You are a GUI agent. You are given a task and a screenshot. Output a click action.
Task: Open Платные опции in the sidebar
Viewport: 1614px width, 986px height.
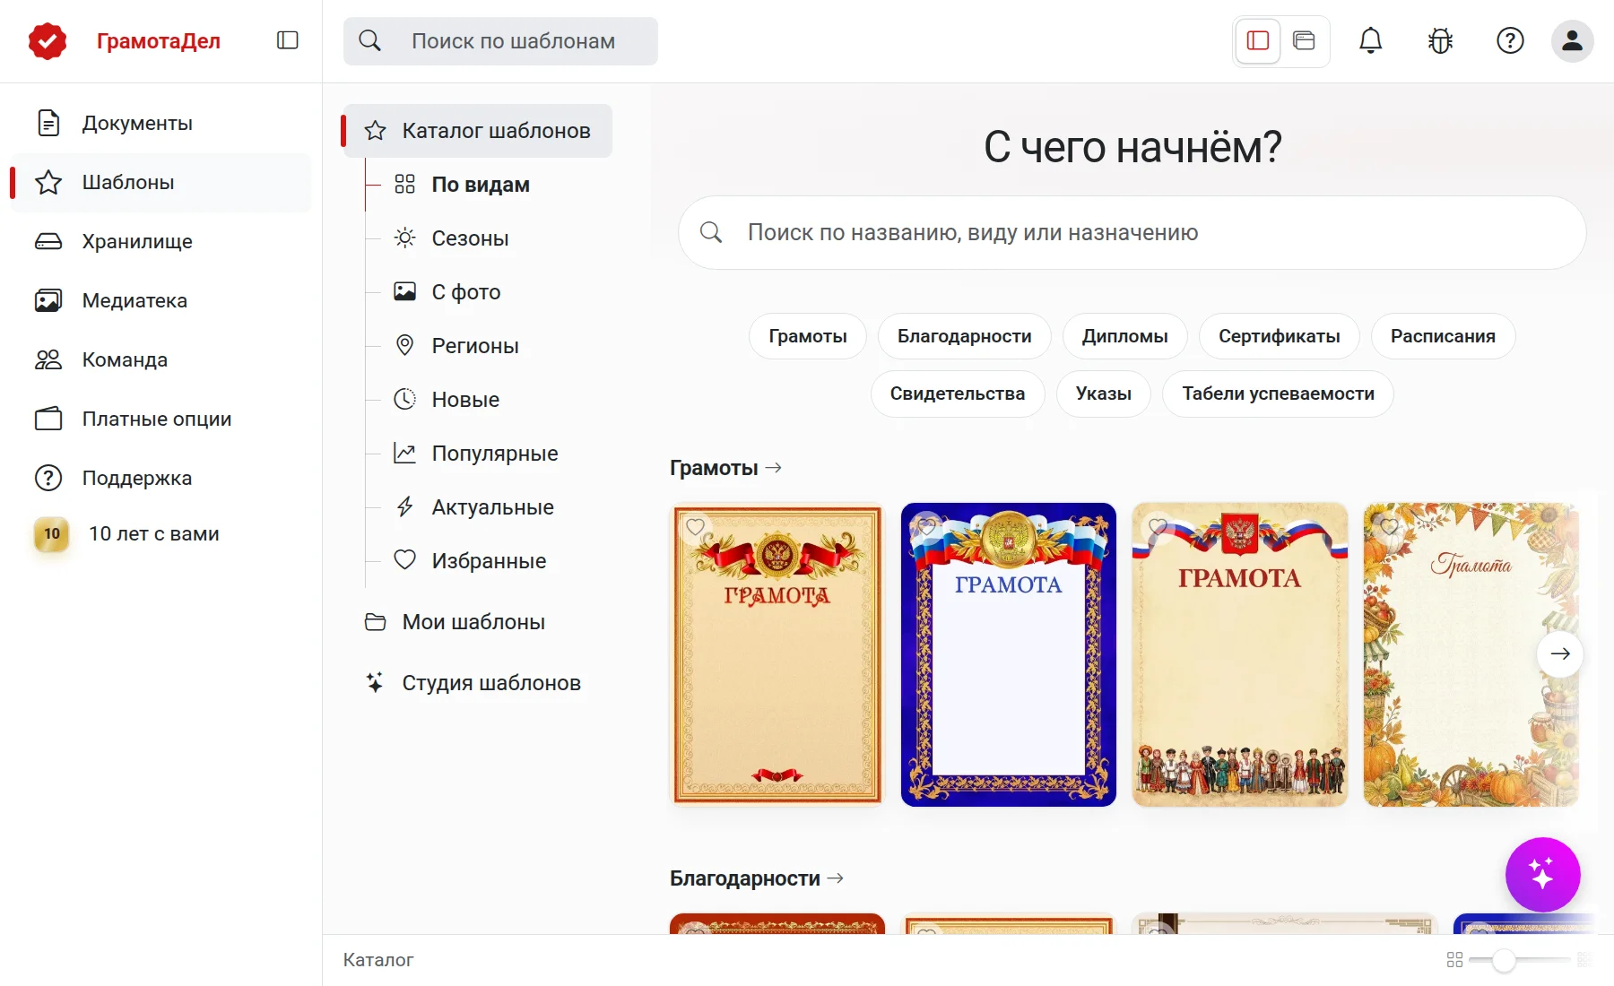click(161, 419)
